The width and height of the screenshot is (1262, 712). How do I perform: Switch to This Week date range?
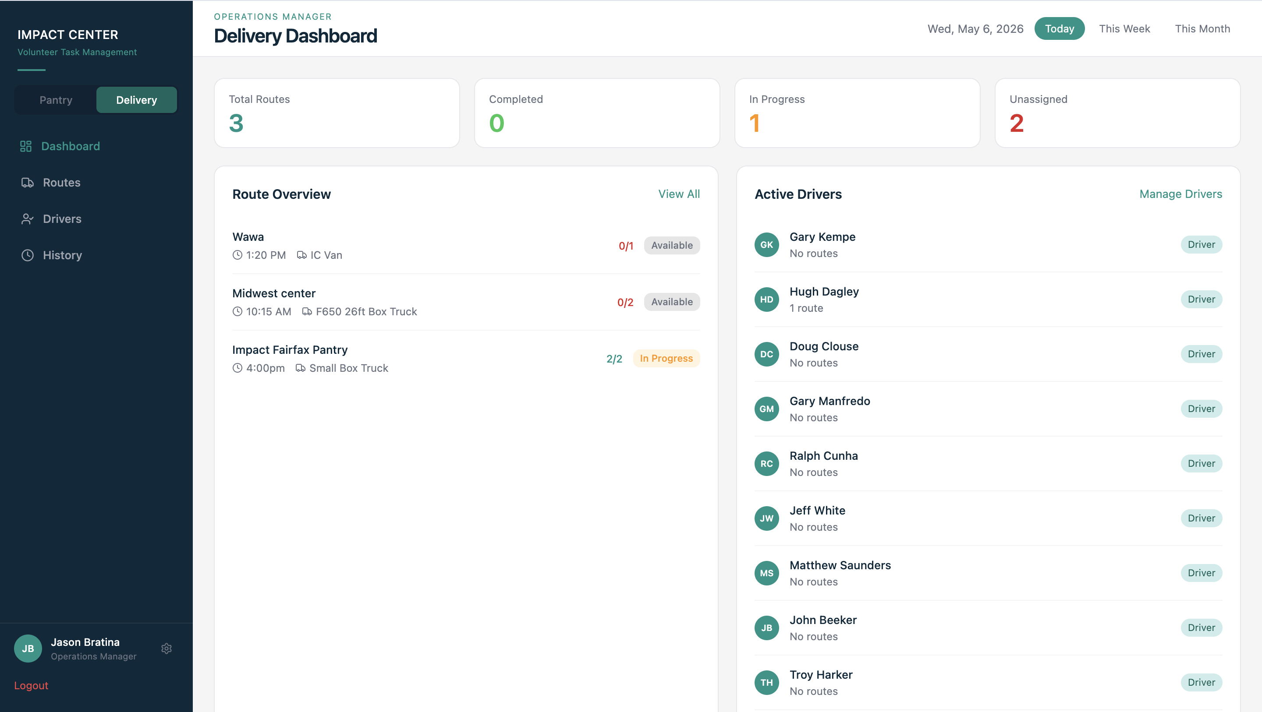[x=1124, y=28]
